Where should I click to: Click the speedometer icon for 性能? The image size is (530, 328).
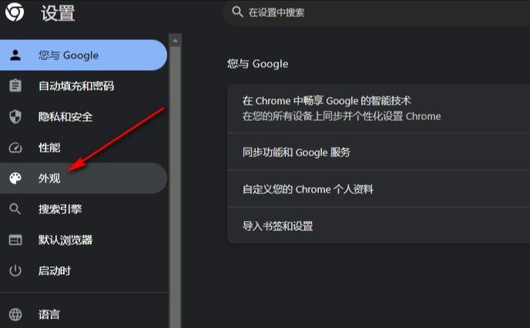tap(15, 148)
